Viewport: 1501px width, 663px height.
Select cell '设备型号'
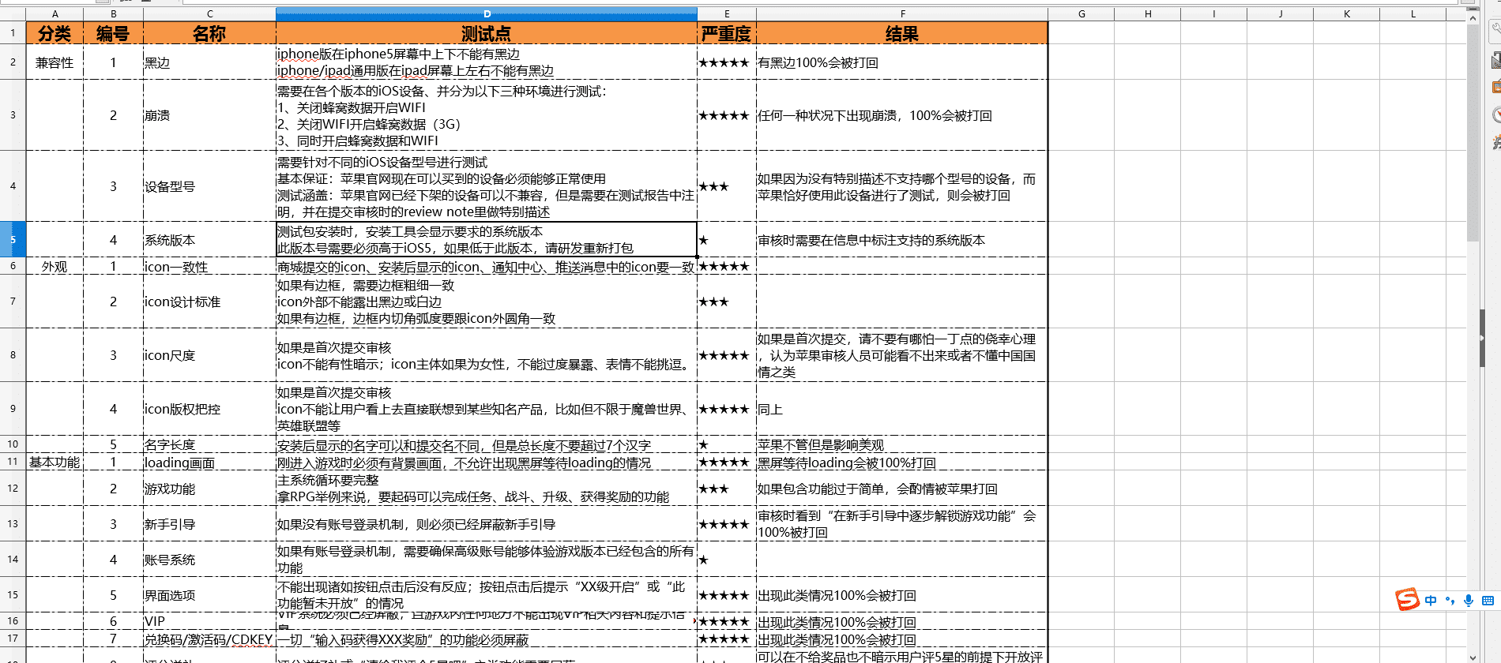coord(209,186)
